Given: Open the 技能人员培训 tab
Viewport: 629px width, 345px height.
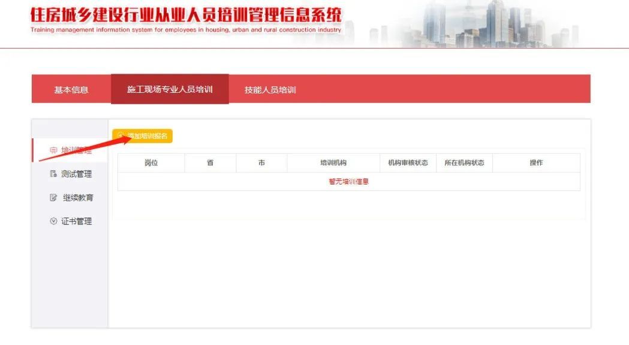Looking at the screenshot, I should pyautogui.click(x=270, y=90).
